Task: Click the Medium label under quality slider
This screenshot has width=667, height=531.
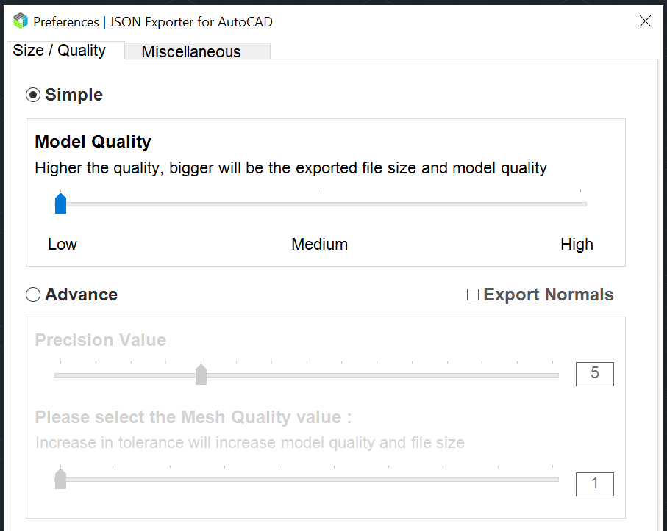Action: pos(320,244)
